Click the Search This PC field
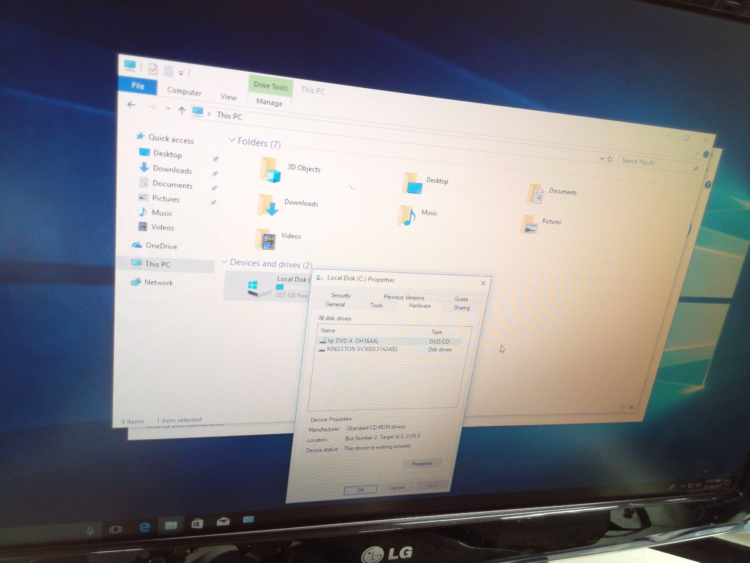This screenshot has width=750, height=563. click(x=655, y=163)
